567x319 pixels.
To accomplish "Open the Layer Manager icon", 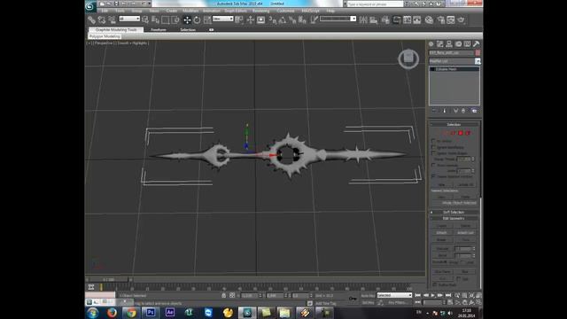I will coord(385,19).
